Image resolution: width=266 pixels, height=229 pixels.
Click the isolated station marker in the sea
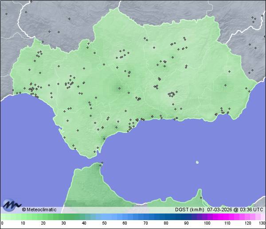[x=197, y=162]
